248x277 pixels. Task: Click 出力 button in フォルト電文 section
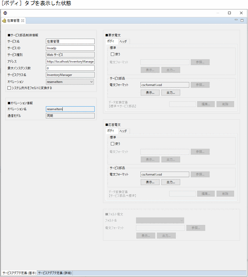click(x=167, y=236)
